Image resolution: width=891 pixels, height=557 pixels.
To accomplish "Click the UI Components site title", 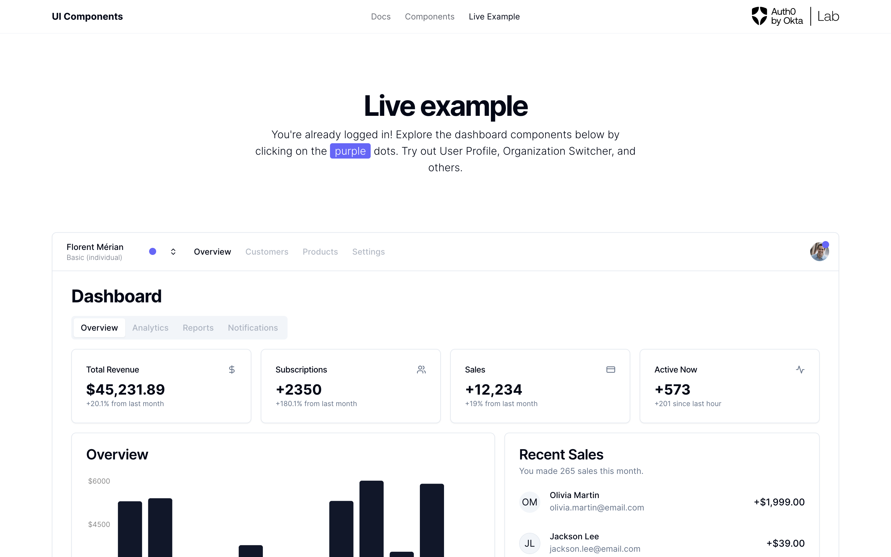I will pyautogui.click(x=87, y=17).
